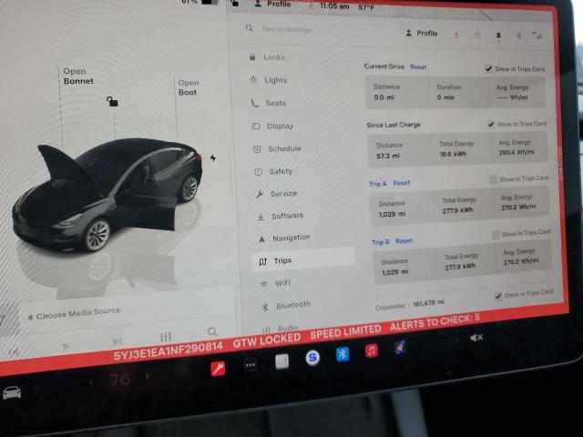Select Choose Media Source
583x437 pixels.
point(75,313)
